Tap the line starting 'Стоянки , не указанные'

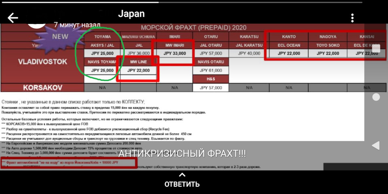coord(73,102)
